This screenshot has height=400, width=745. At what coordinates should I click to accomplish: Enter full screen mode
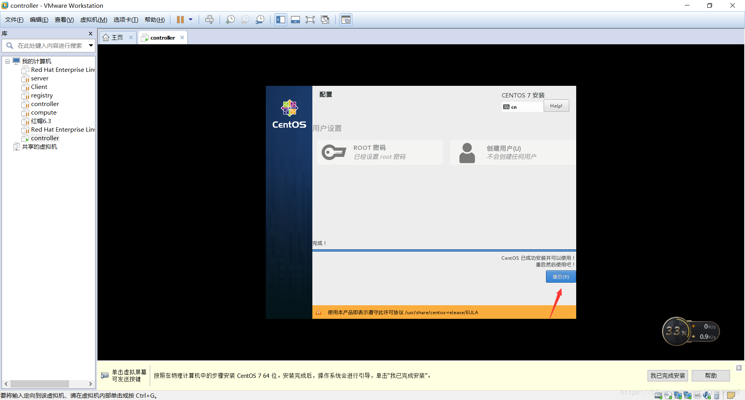[310, 20]
